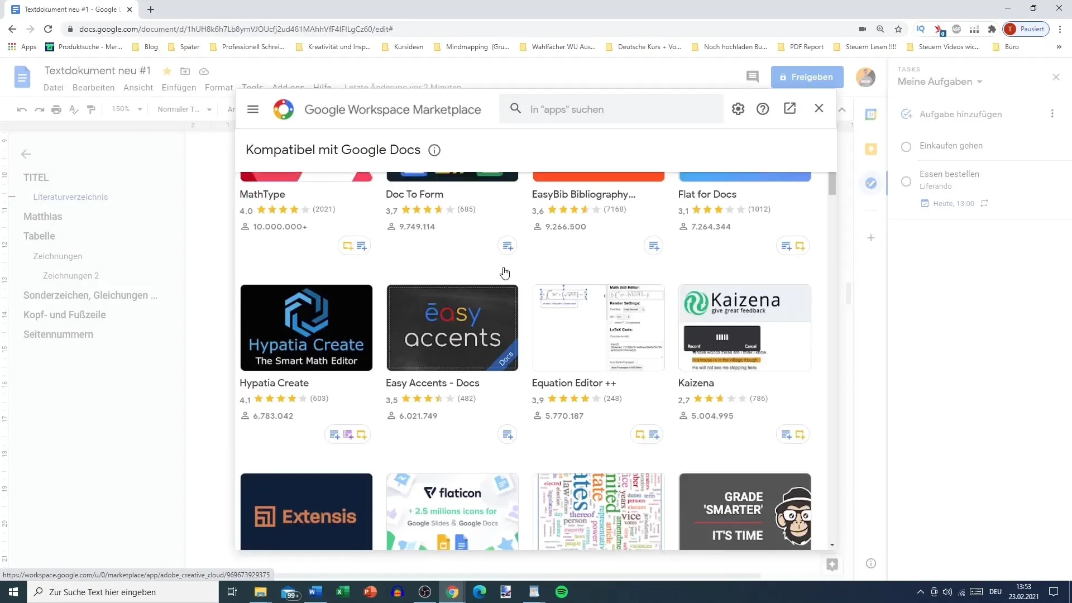1072x603 pixels.
Task: Click the Freigeben share button
Action: (x=807, y=77)
